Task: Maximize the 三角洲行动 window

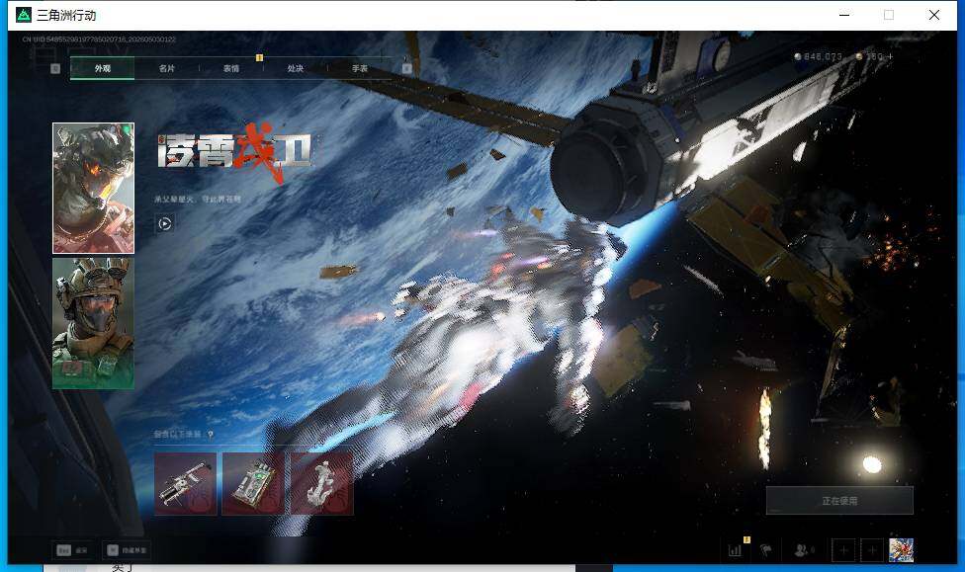Action: tap(889, 16)
